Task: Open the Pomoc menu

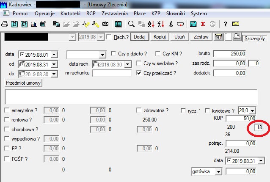Action: 21,14
